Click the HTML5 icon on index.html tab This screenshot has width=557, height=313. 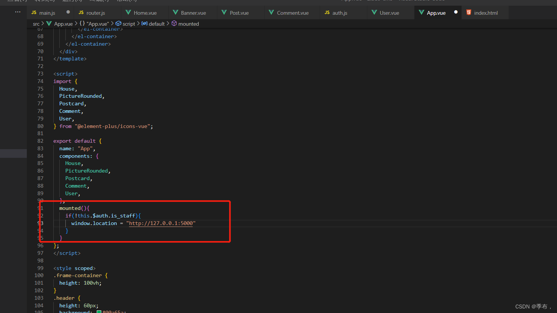(x=469, y=12)
